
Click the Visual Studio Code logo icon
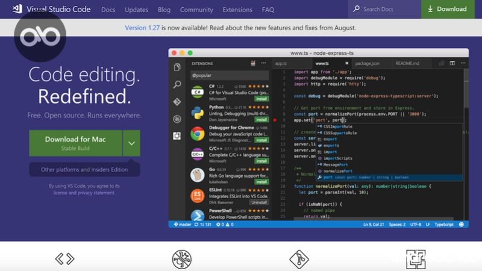17,8
